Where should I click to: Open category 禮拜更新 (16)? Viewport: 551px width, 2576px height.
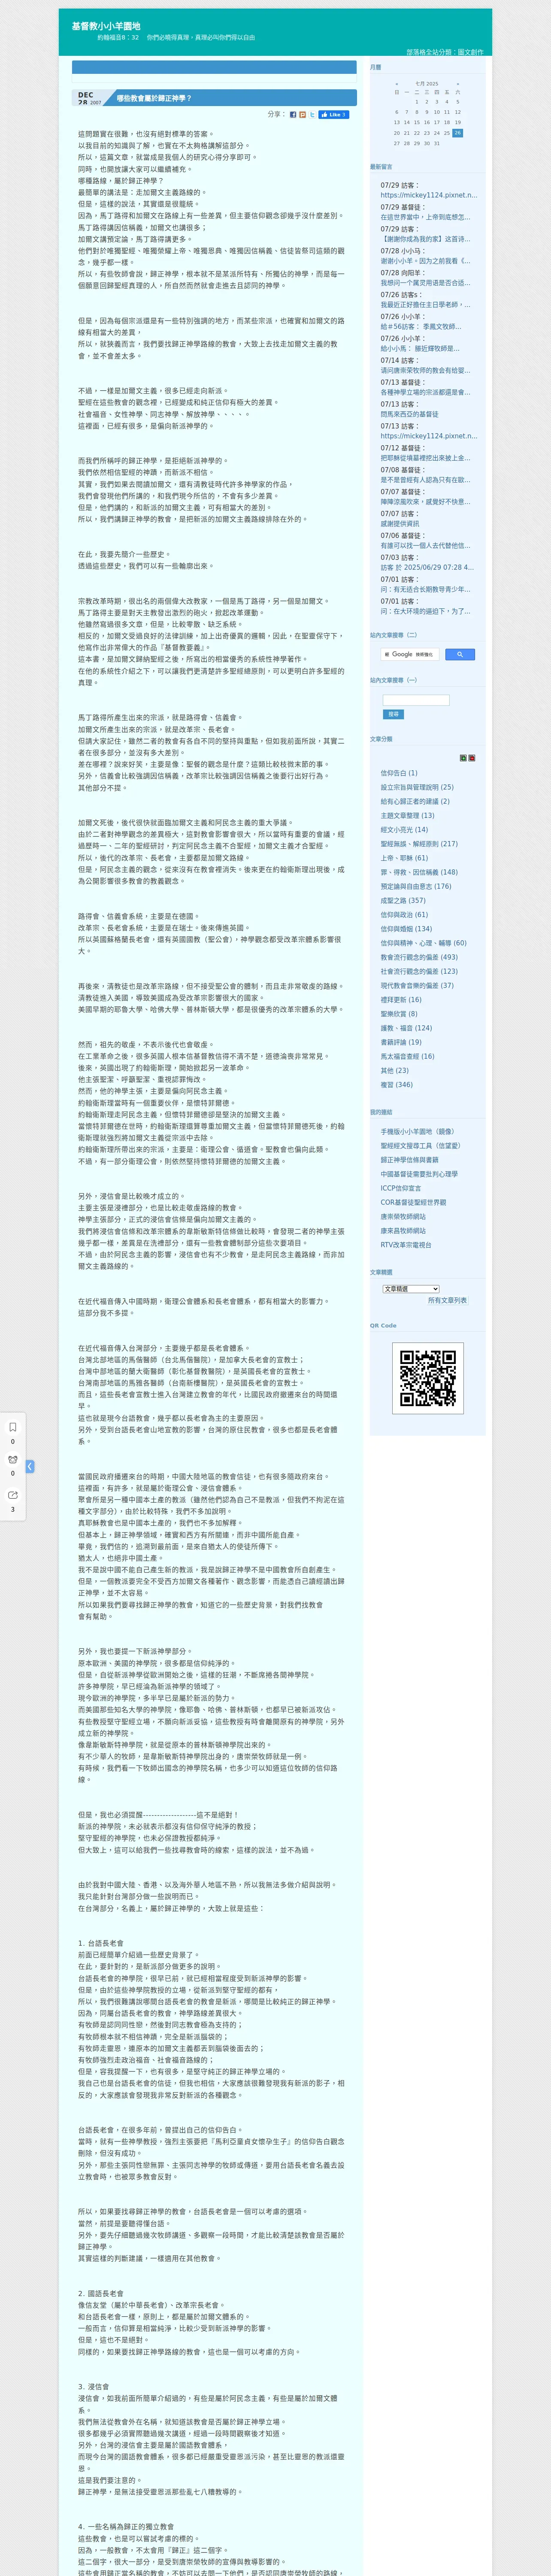[401, 999]
